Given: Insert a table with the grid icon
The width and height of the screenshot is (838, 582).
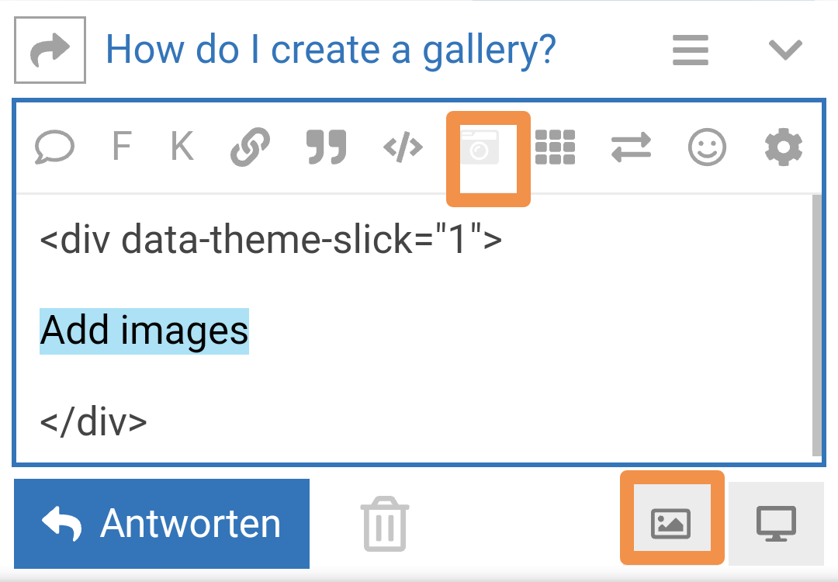Looking at the screenshot, I should click(x=555, y=146).
